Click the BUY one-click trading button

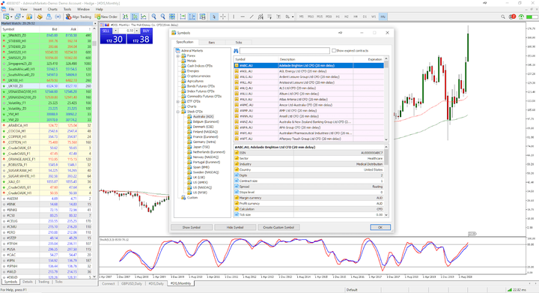(x=139, y=36)
